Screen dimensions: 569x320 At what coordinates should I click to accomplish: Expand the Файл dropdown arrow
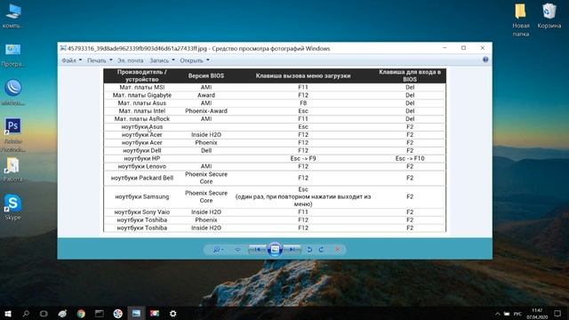click(81, 60)
